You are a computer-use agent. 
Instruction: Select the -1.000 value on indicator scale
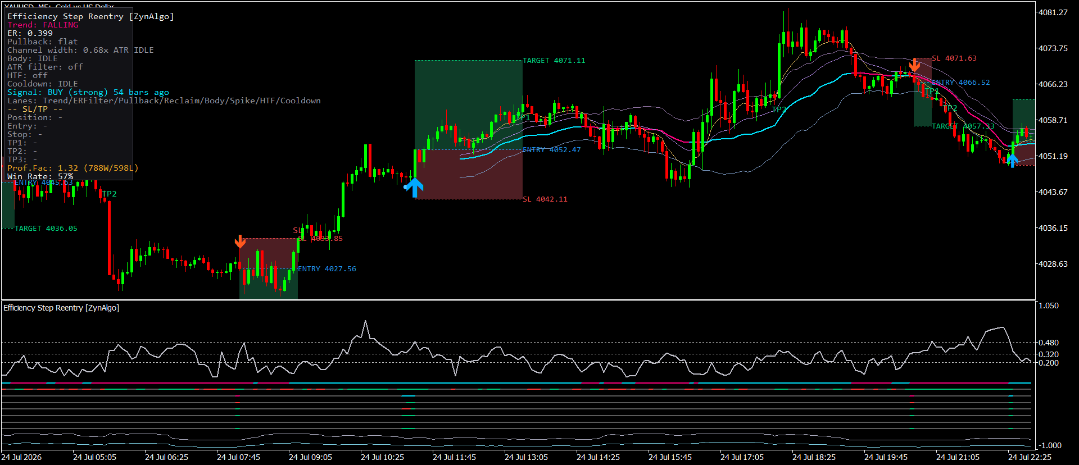1049,445
